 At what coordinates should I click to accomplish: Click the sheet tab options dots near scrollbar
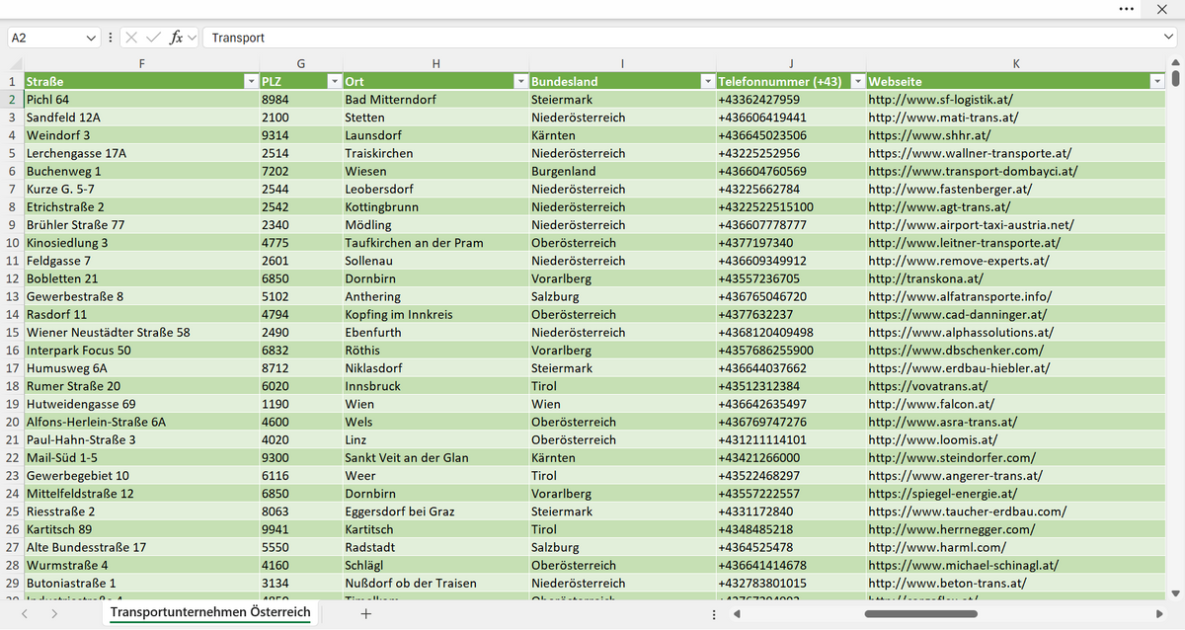(714, 614)
